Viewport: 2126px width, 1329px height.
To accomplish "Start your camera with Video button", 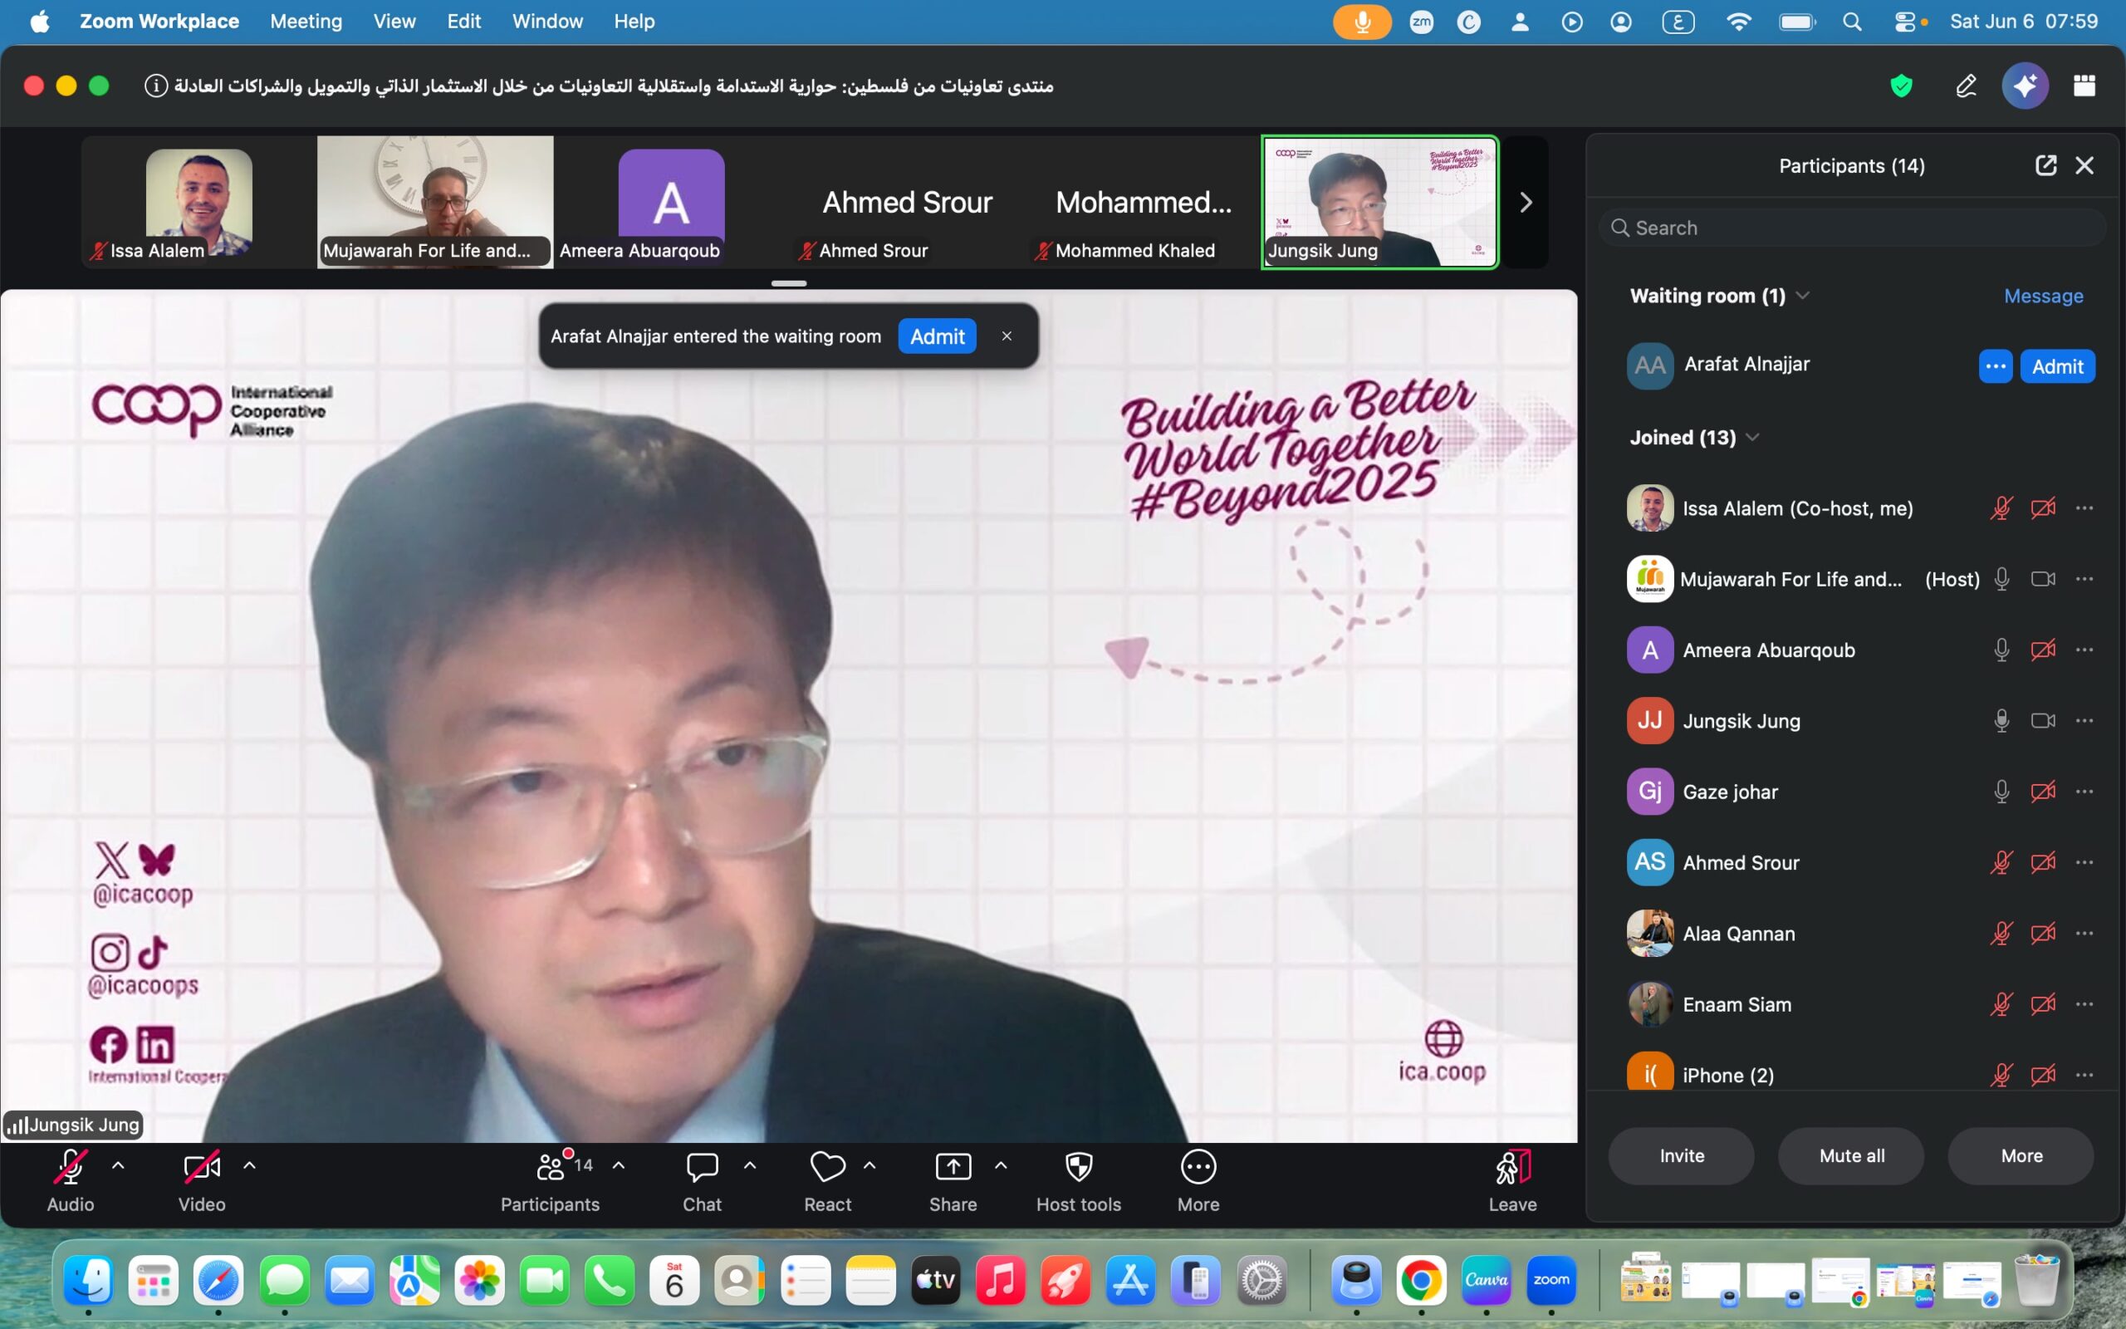I will (x=202, y=1181).
